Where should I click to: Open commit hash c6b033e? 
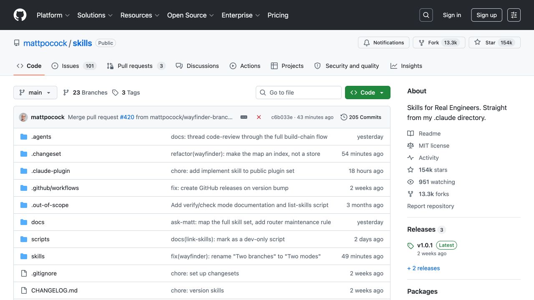point(282,117)
